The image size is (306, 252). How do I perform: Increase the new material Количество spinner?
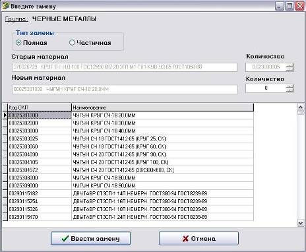[x=290, y=86]
